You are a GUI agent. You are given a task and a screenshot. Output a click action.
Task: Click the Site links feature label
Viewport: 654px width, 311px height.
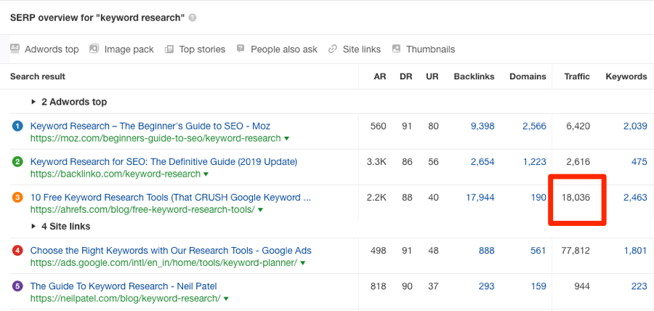(362, 49)
